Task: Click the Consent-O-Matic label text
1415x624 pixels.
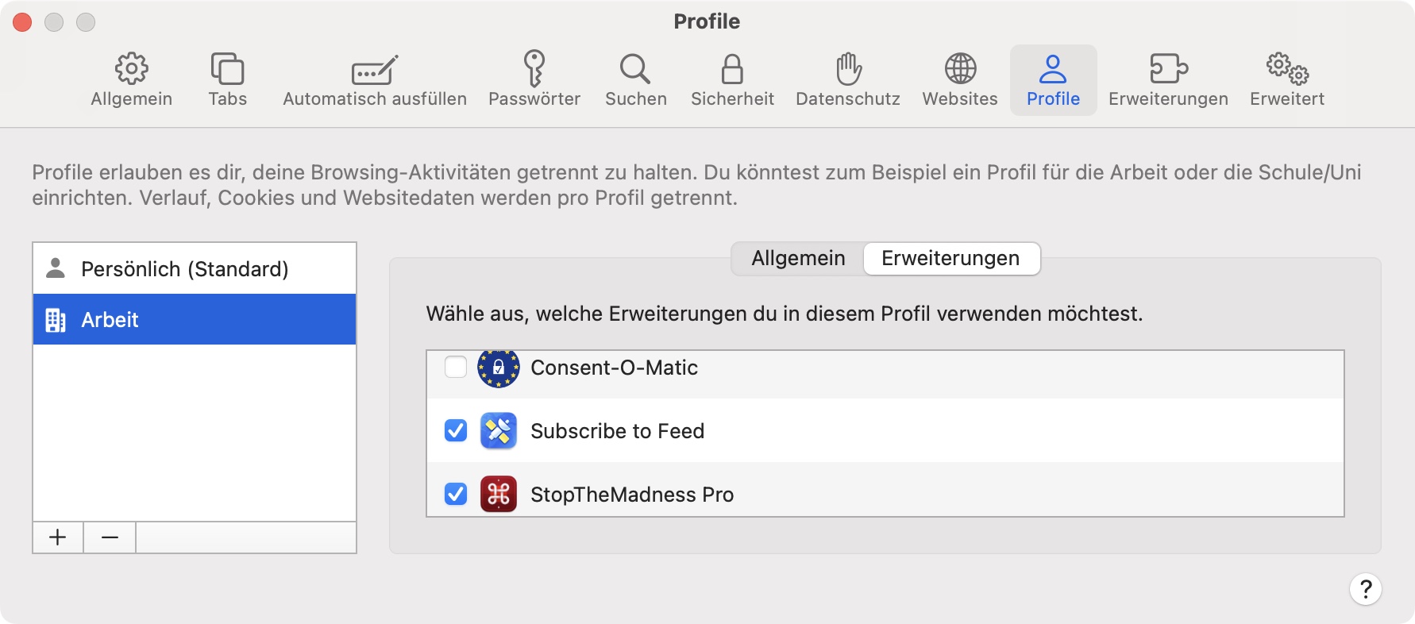Action: click(x=614, y=368)
